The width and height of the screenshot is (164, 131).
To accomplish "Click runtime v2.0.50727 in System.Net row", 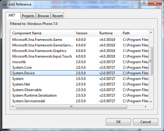I will tap(107, 84).
